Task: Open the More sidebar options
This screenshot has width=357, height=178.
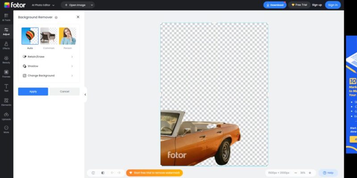Action: 6,129
